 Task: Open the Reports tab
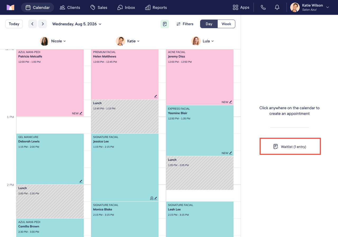156,7
